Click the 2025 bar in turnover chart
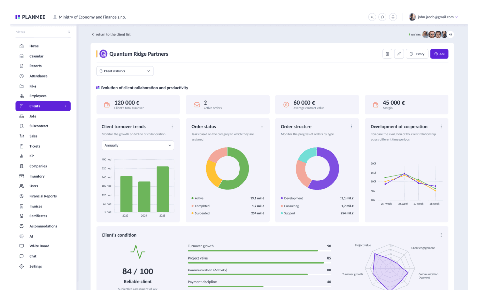478x300 pixels. coord(163,189)
